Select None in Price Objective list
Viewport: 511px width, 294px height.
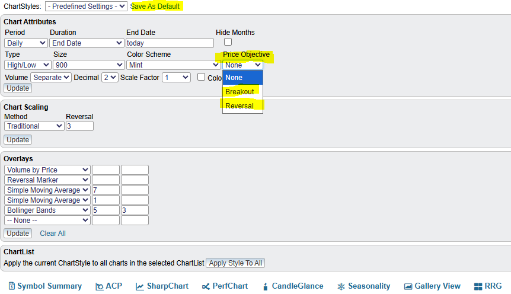point(243,78)
